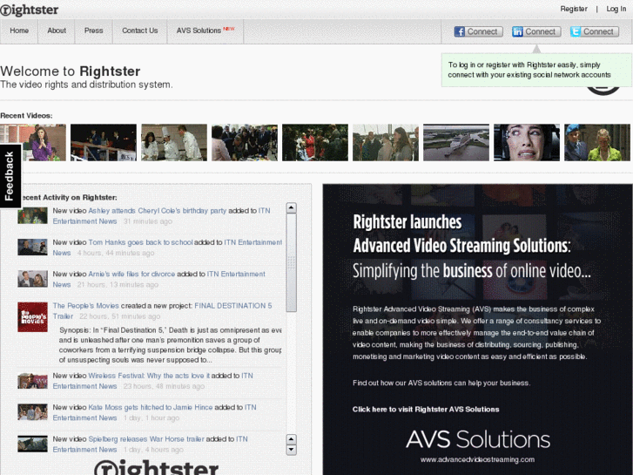The width and height of the screenshot is (633, 475).
Task: Click thumbnail beside Ashley Cheryl Cole item
Action: click(33, 215)
